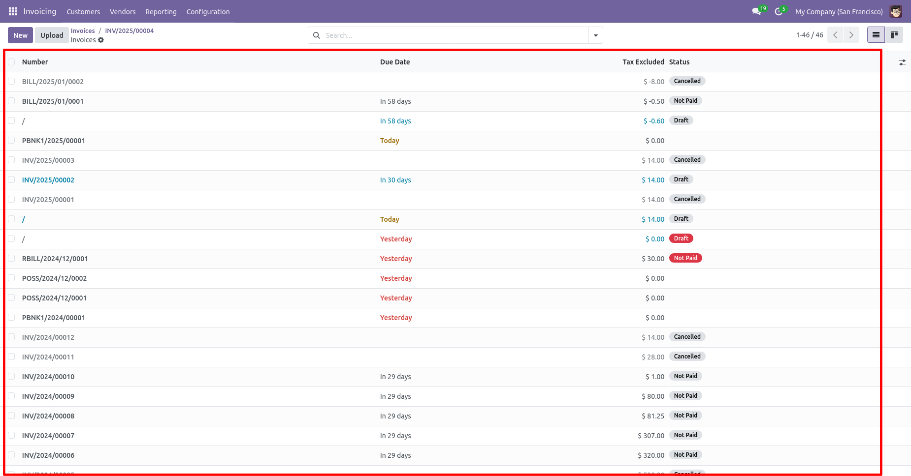Image resolution: width=911 pixels, height=476 pixels.
Task: Open the Customers menu
Action: [83, 12]
